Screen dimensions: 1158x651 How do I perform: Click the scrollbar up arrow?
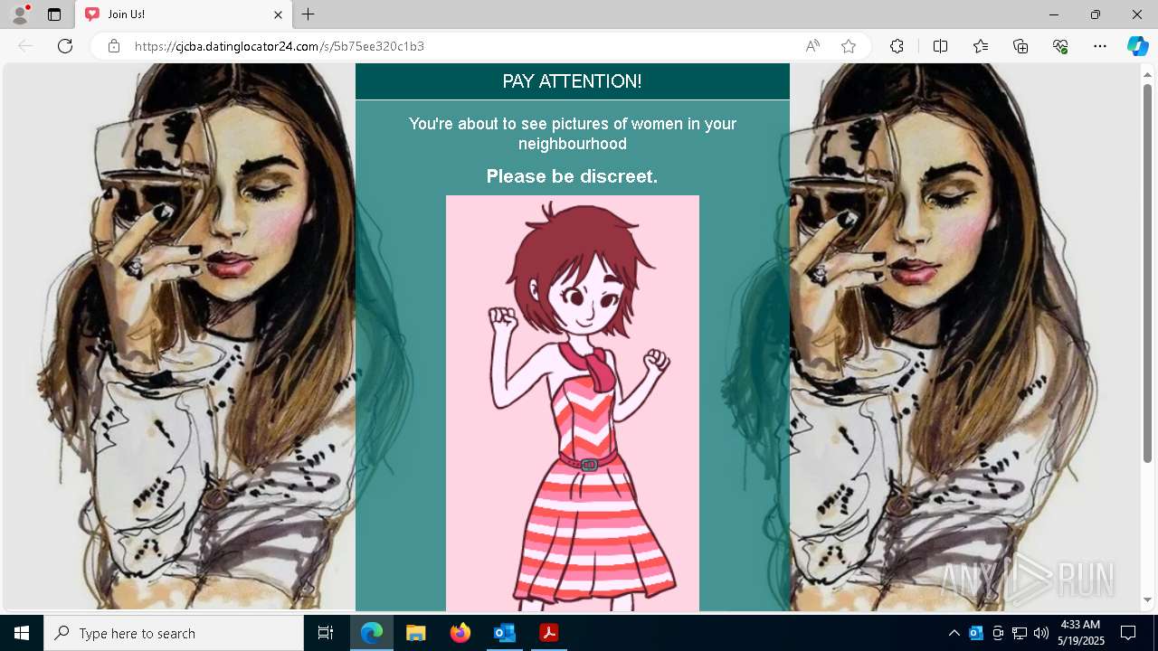(1147, 73)
